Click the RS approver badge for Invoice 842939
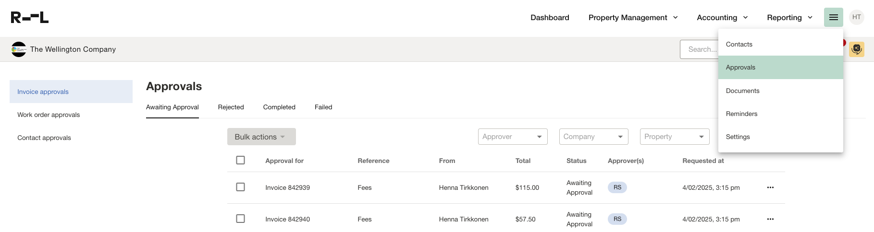The image size is (874, 232). tap(617, 187)
